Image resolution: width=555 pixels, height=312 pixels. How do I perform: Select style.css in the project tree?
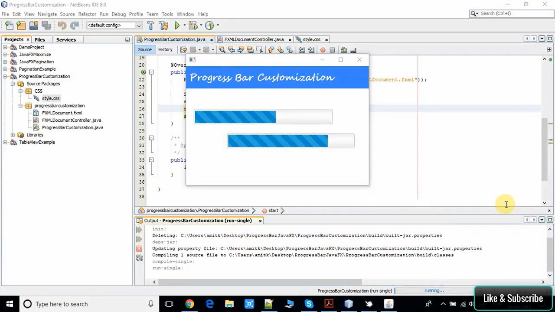(x=50, y=98)
